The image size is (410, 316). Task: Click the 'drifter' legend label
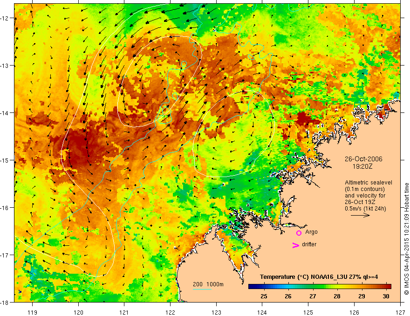[309, 244]
